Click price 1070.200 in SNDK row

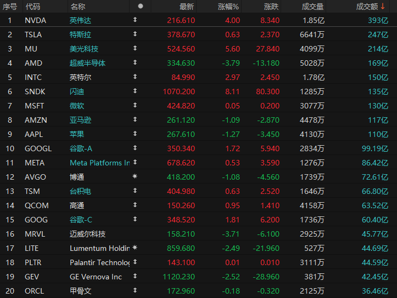[179, 91]
